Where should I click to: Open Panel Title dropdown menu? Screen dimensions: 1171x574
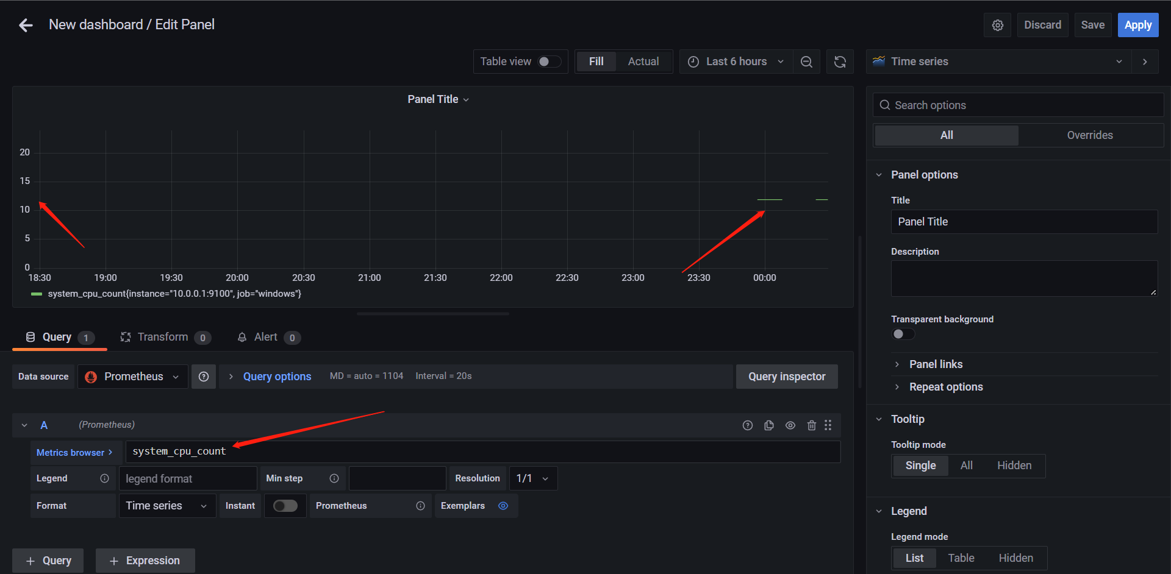tap(438, 99)
